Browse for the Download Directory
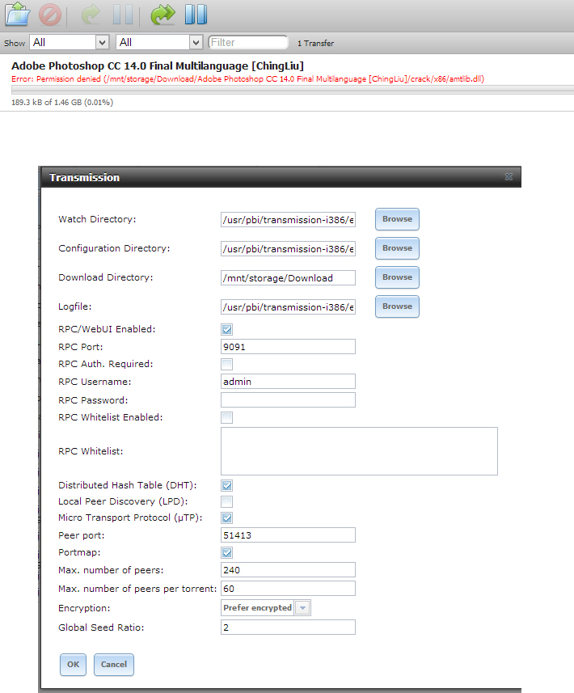The height and width of the screenshot is (693, 574). pyautogui.click(x=397, y=277)
